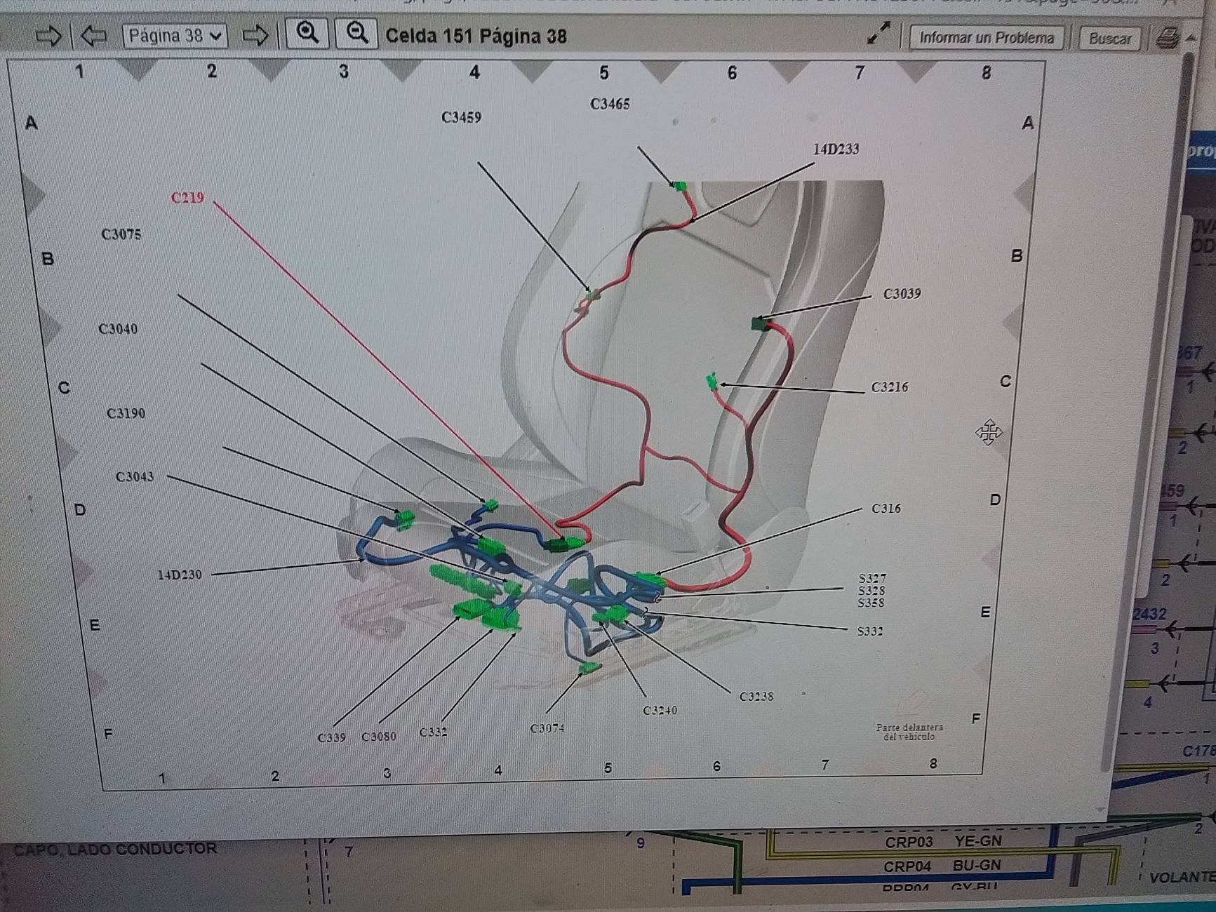
Task: Click the Informar un Problema button
Action: tap(987, 38)
